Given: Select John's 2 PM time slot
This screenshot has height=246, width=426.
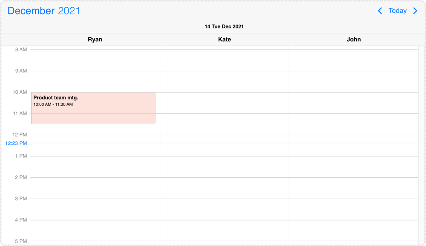Looking at the screenshot, I should [354, 188].
